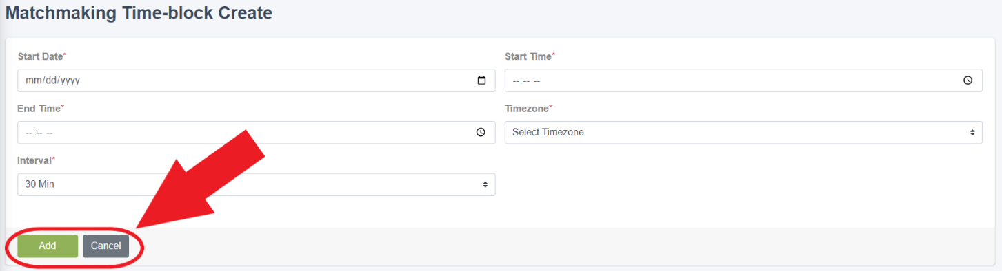Select the yyyy segment of Start Date
1002x271 pixels.
[70, 80]
